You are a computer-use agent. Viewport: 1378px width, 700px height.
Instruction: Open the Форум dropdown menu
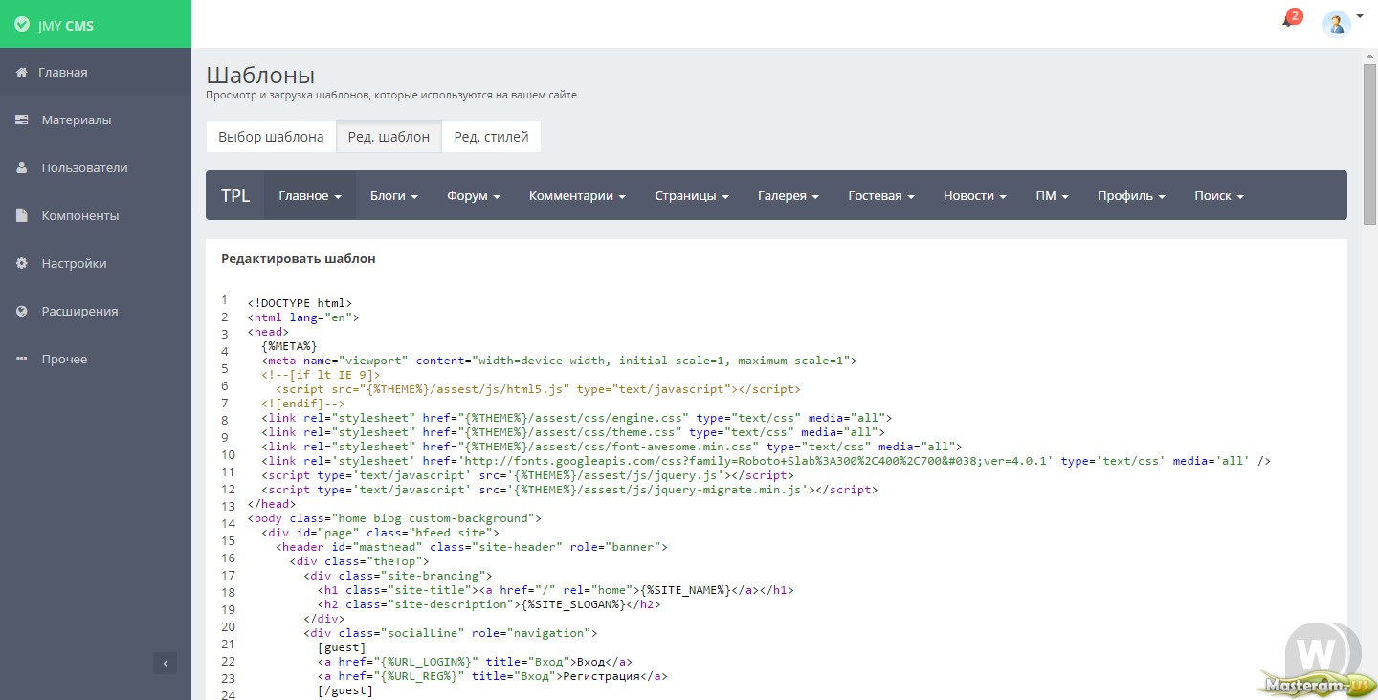(474, 195)
